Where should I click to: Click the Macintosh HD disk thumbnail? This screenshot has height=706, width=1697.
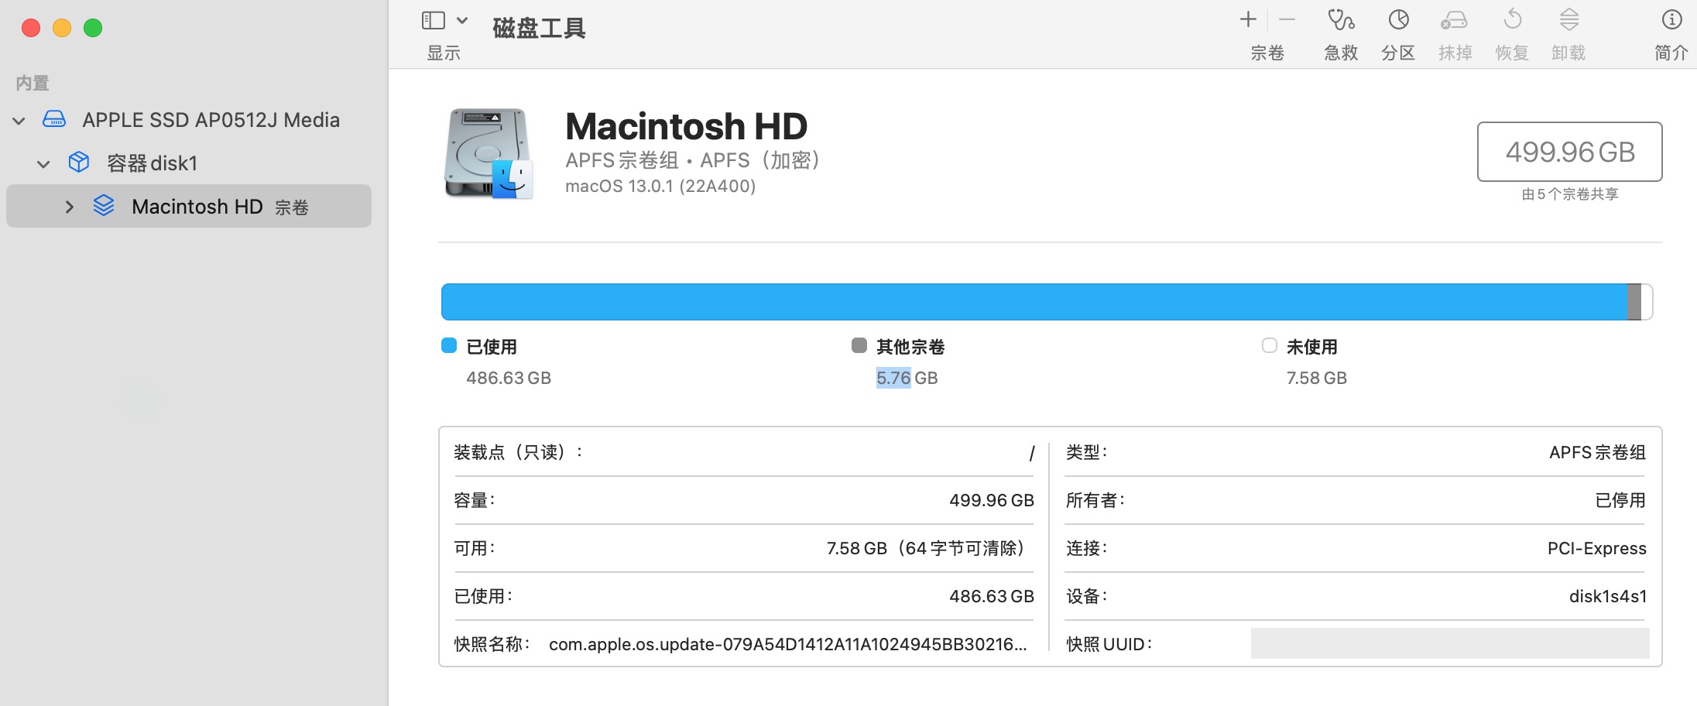(488, 153)
